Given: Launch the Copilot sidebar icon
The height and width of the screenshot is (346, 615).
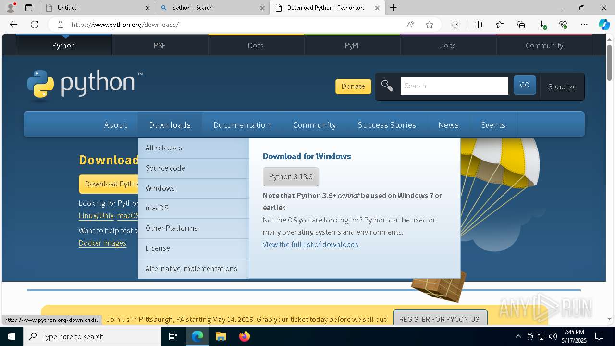Looking at the screenshot, I should tap(604, 25).
